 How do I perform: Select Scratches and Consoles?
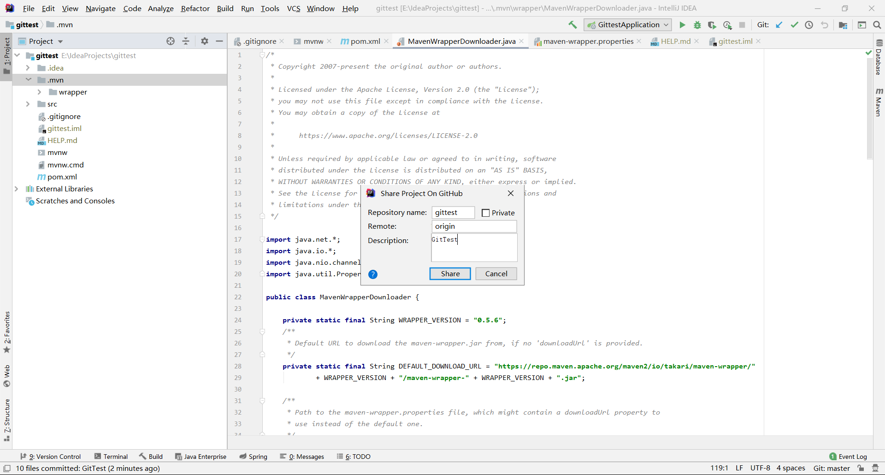tap(75, 201)
